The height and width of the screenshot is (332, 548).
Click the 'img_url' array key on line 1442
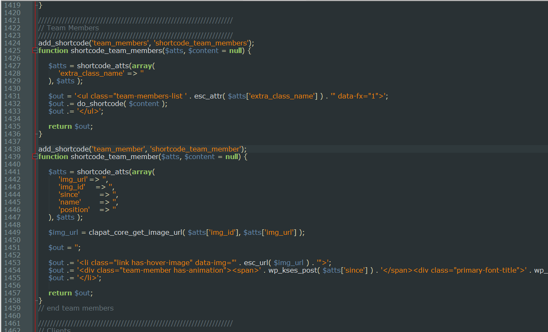pos(73,179)
